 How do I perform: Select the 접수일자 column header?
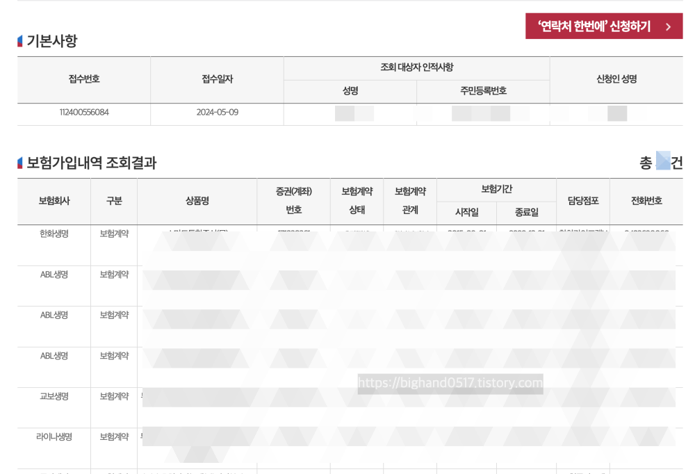click(x=217, y=79)
